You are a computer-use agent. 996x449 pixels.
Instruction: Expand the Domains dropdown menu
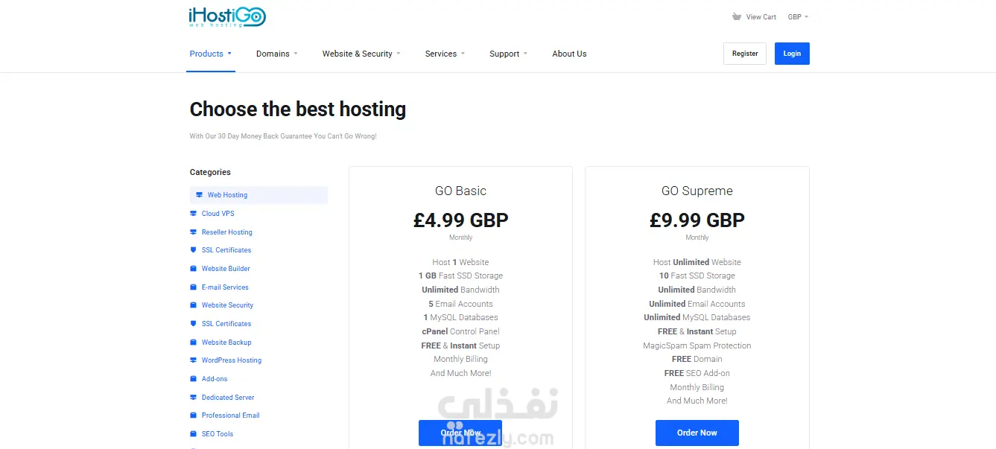pos(276,54)
